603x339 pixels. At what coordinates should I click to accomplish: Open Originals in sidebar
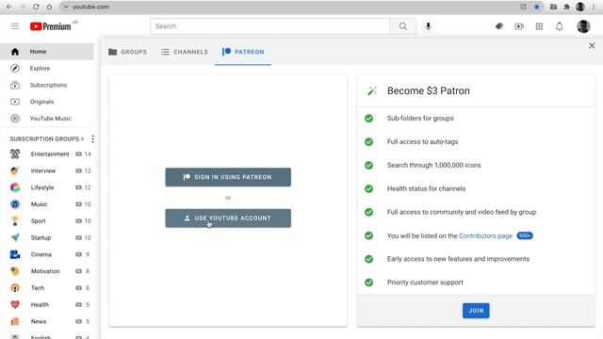coord(47,102)
